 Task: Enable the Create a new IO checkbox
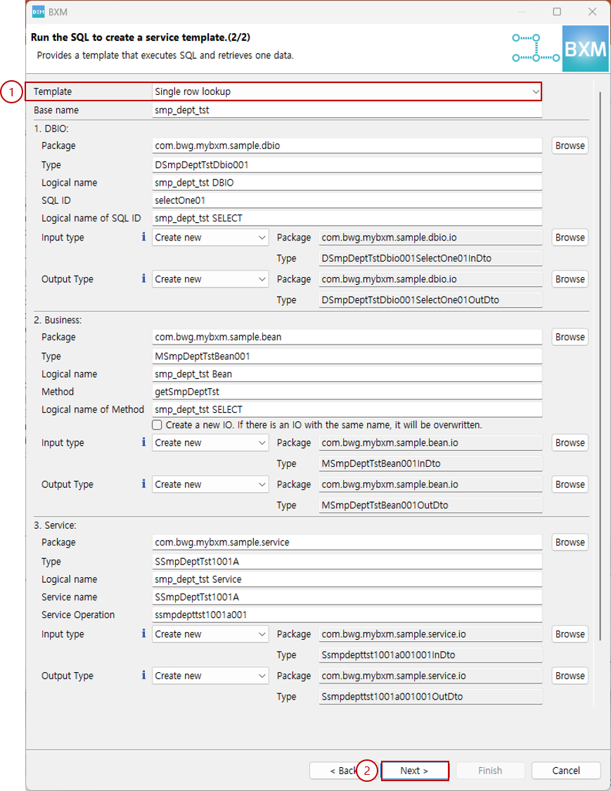(x=156, y=425)
